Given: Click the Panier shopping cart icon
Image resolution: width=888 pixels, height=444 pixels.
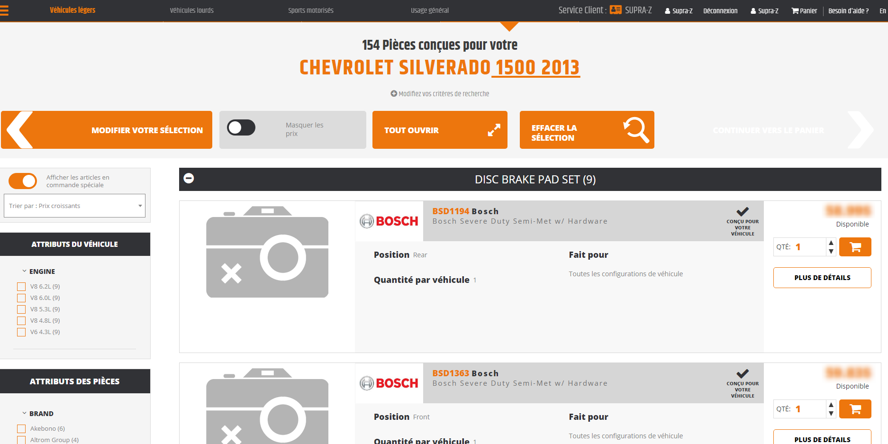Looking at the screenshot, I should point(795,10).
